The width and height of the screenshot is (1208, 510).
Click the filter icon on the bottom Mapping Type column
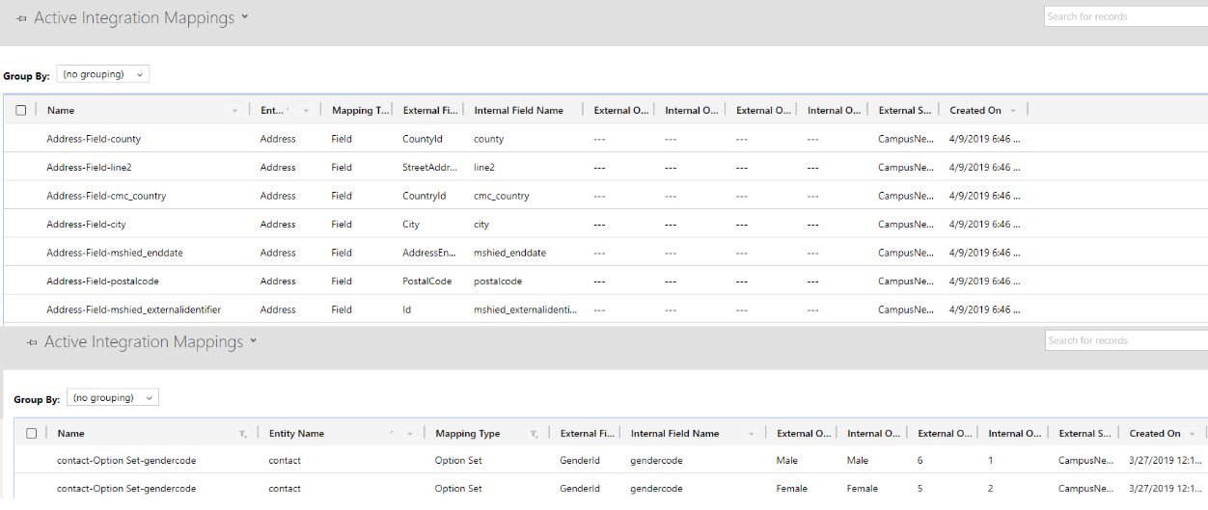[534, 434]
